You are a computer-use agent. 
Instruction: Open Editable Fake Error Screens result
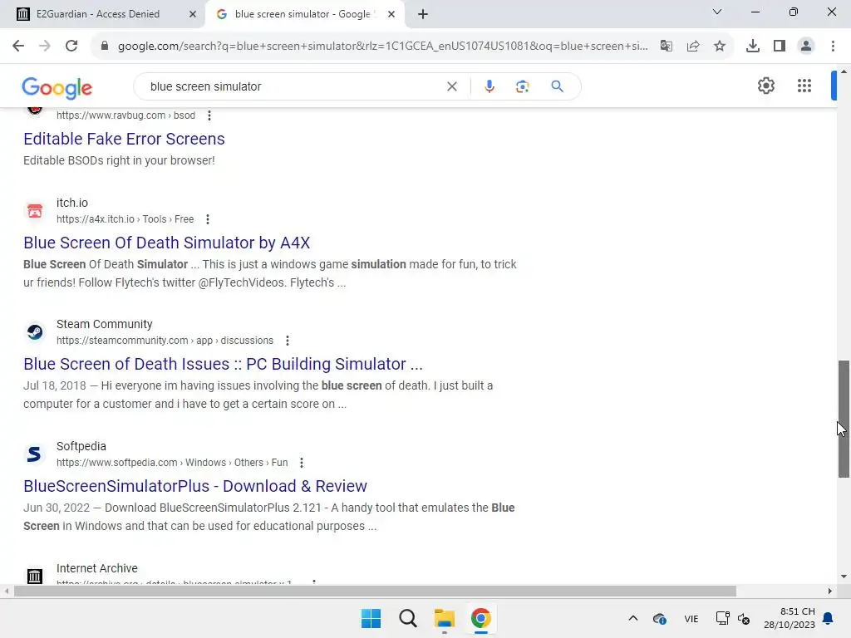point(124,139)
